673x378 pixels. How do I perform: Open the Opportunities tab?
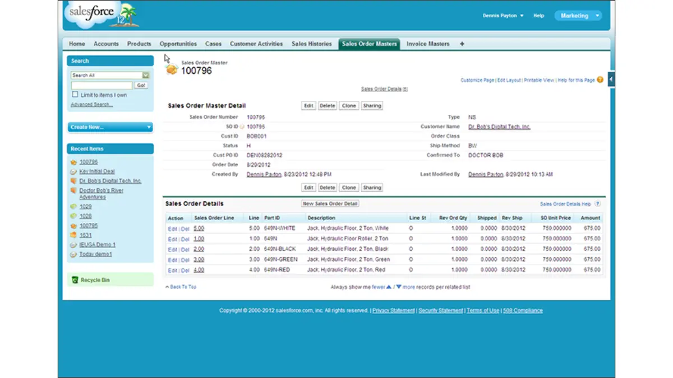click(x=178, y=44)
